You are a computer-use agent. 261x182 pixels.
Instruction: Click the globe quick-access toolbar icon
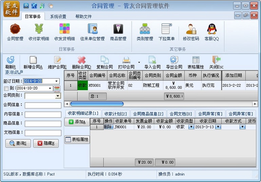click(34, 6)
